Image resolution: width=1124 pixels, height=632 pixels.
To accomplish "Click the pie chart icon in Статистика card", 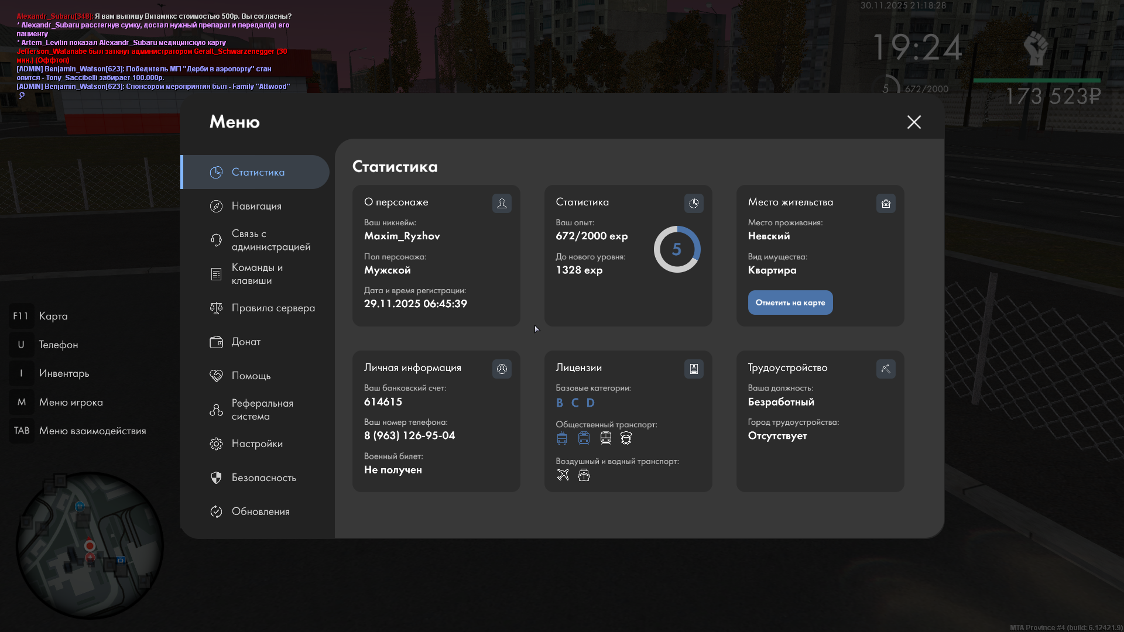I will coord(694,203).
